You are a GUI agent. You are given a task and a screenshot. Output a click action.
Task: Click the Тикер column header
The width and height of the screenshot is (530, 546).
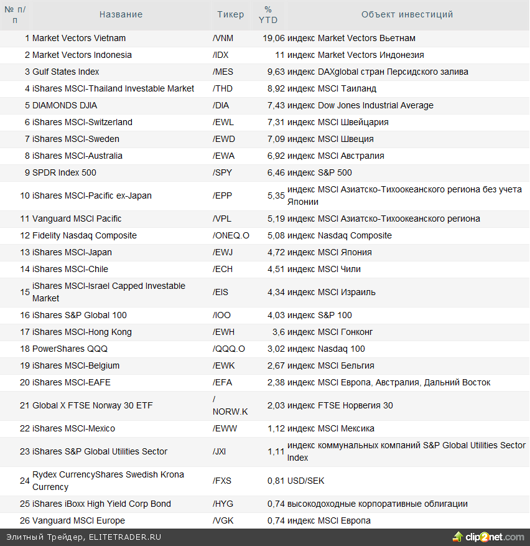pos(231,14)
